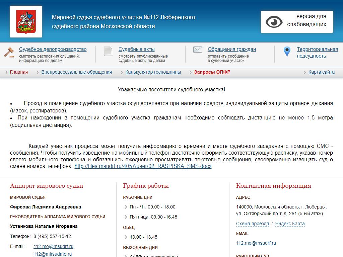The image size is (343, 257).
Task: Switch to версия для слабовидящих
Action: coord(306,20)
